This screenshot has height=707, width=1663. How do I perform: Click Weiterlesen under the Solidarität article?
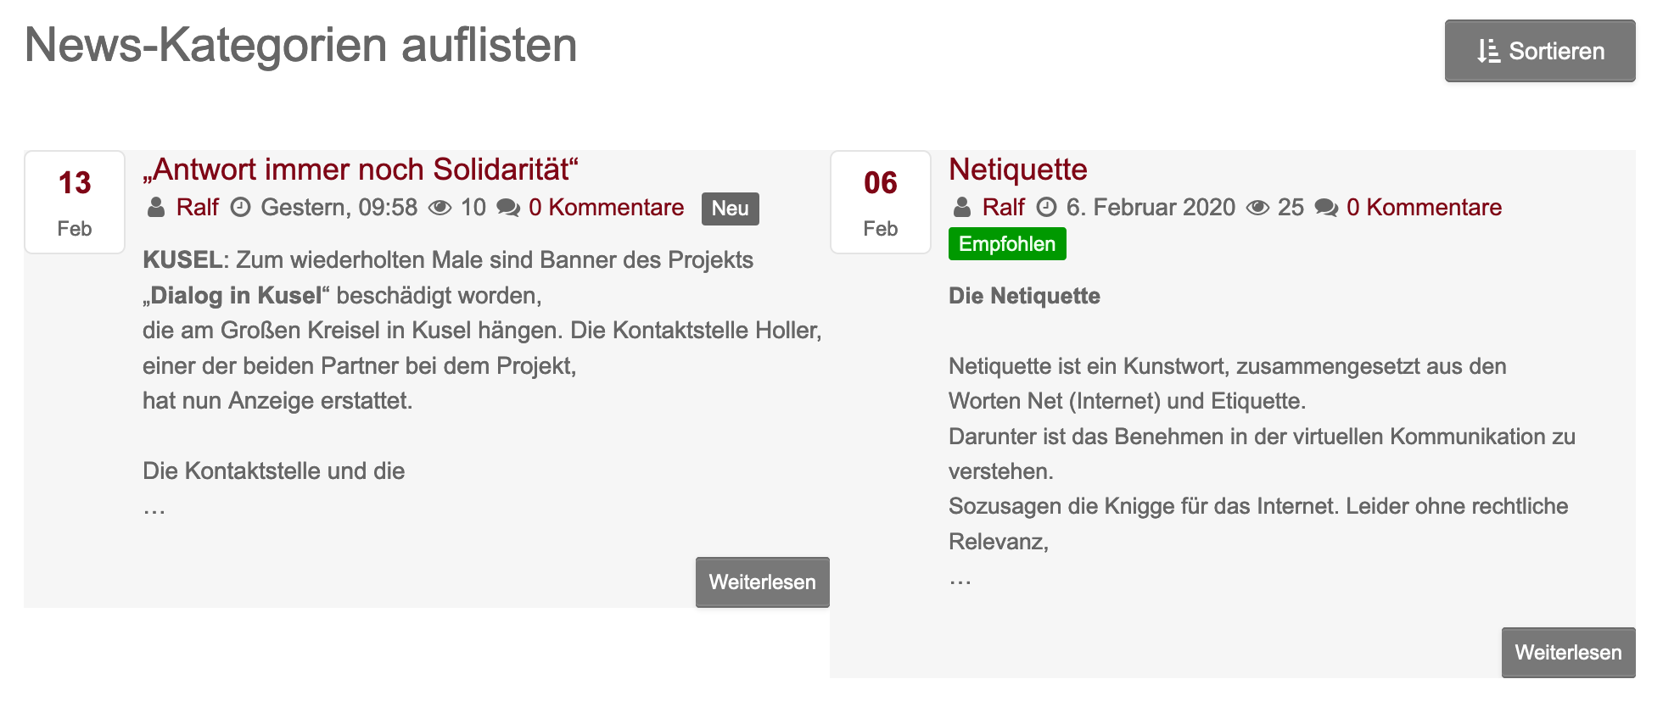click(x=762, y=582)
